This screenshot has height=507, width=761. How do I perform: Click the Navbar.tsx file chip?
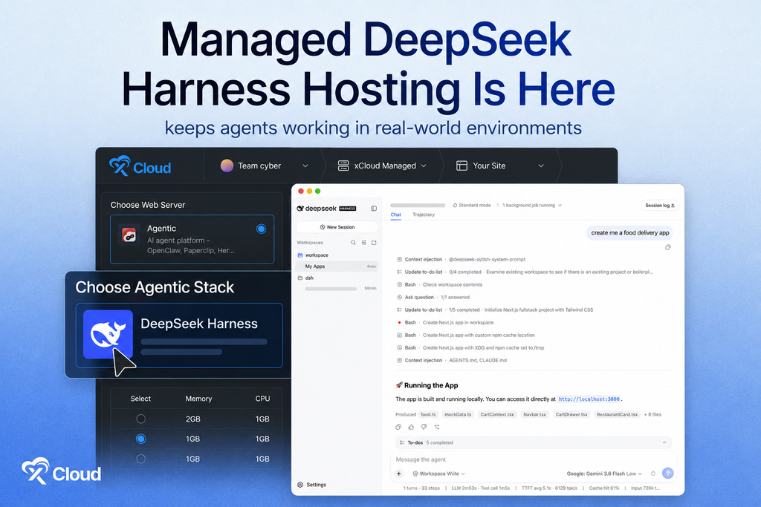[534, 414]
